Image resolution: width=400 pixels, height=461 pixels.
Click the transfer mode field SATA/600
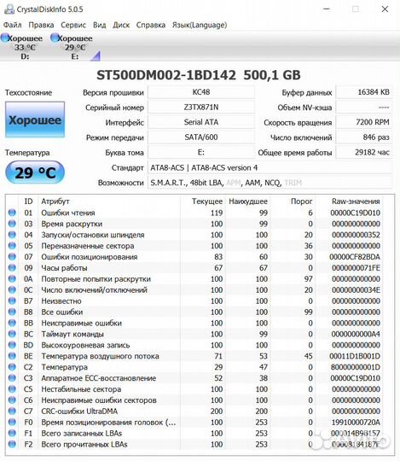coord(201,137)
